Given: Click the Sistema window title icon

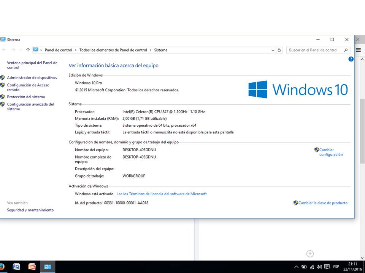Looking at the screenshot, I should point(3,40).
